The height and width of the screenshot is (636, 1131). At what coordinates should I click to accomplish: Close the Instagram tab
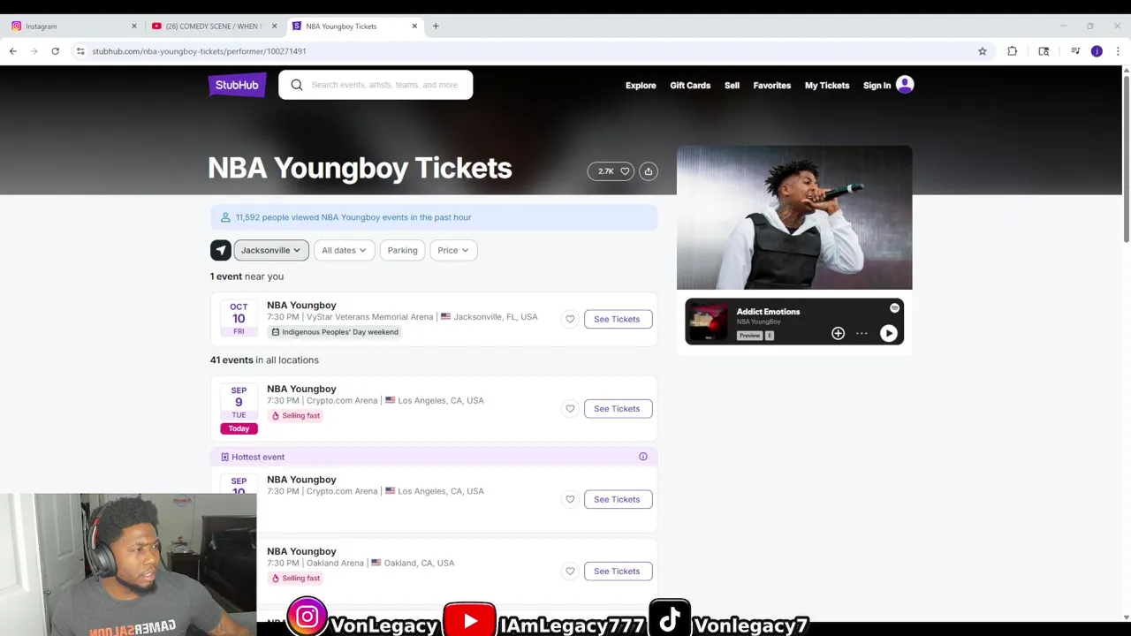pos(134,26)
